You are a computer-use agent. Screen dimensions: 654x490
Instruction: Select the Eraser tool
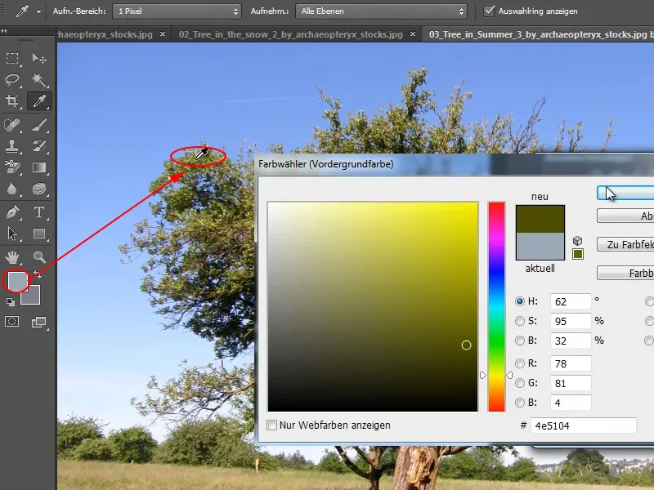point(12,167)
